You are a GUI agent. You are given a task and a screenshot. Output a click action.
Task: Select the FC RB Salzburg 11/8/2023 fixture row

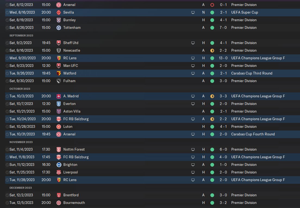[152, 157]
